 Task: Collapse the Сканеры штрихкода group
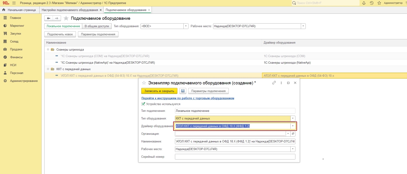pos(48,50)
